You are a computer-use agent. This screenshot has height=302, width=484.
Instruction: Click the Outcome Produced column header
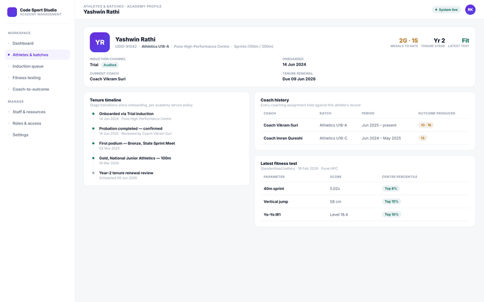tap(437, 113)
